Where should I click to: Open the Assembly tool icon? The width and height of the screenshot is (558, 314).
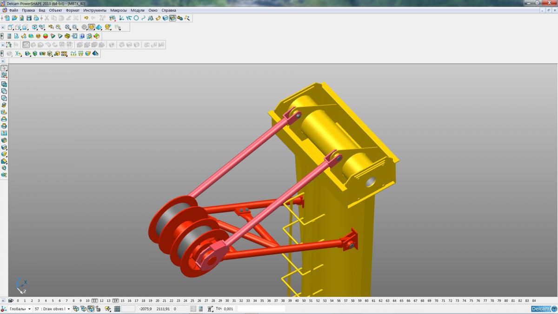179,18
